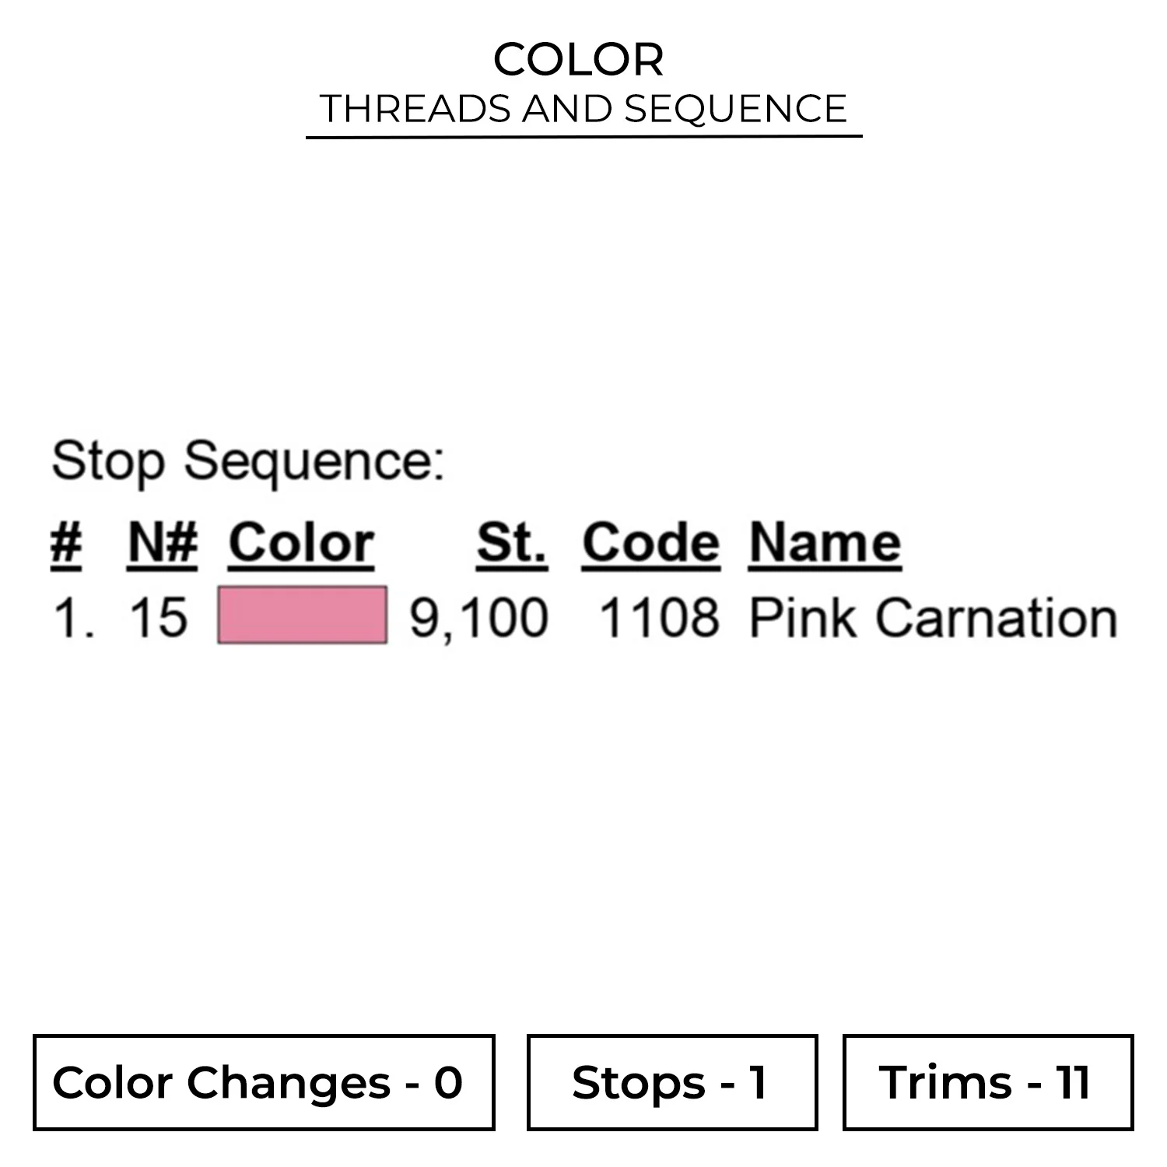Click the Color Changes - 0 box
This screenshot has width=1167, height=1167.
(264, 1081)
